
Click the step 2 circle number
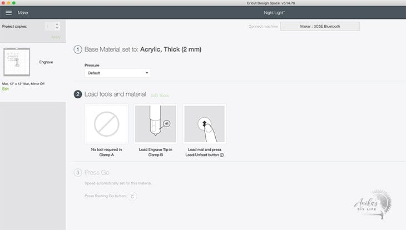click(x=78, y=94)
